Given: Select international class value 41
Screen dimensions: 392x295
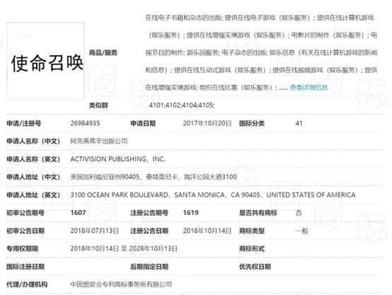Looking at the screenshot, I should point(299,123).
